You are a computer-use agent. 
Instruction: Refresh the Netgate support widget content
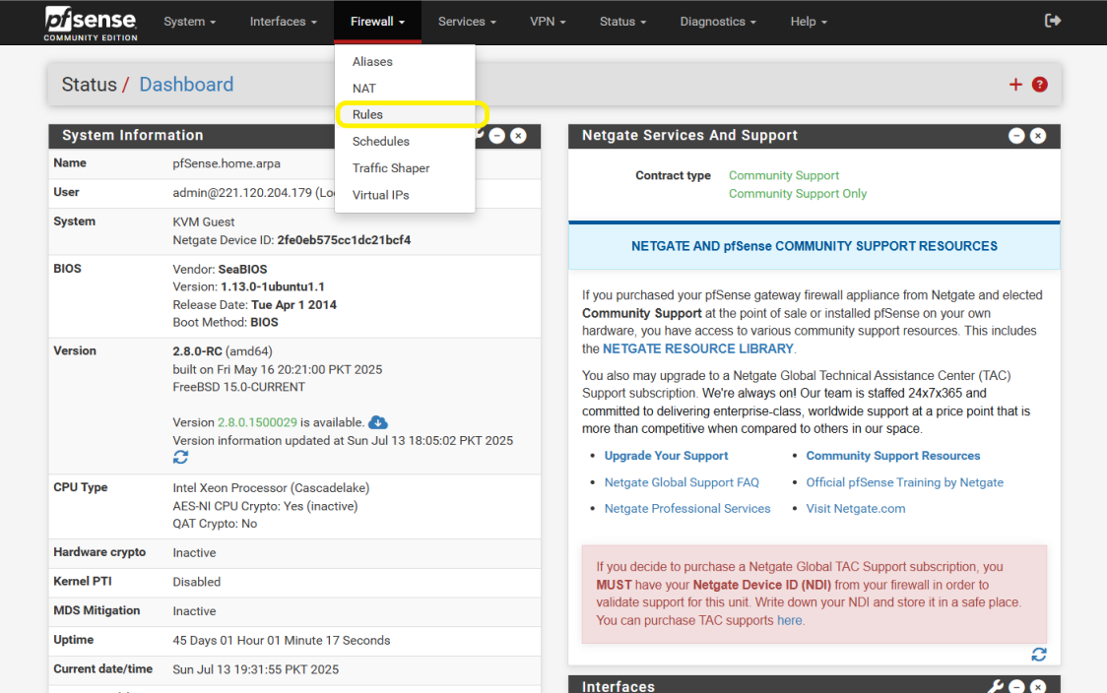tap(1038, 655)
